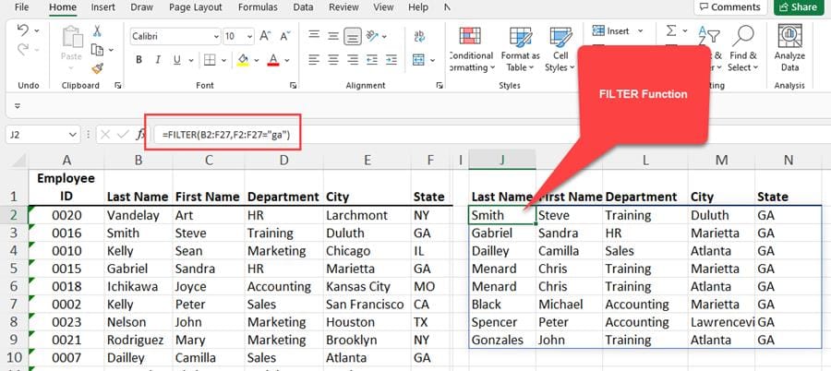Click the Decrease Indent icon
The image size is (831, 371).
(372, 60)
